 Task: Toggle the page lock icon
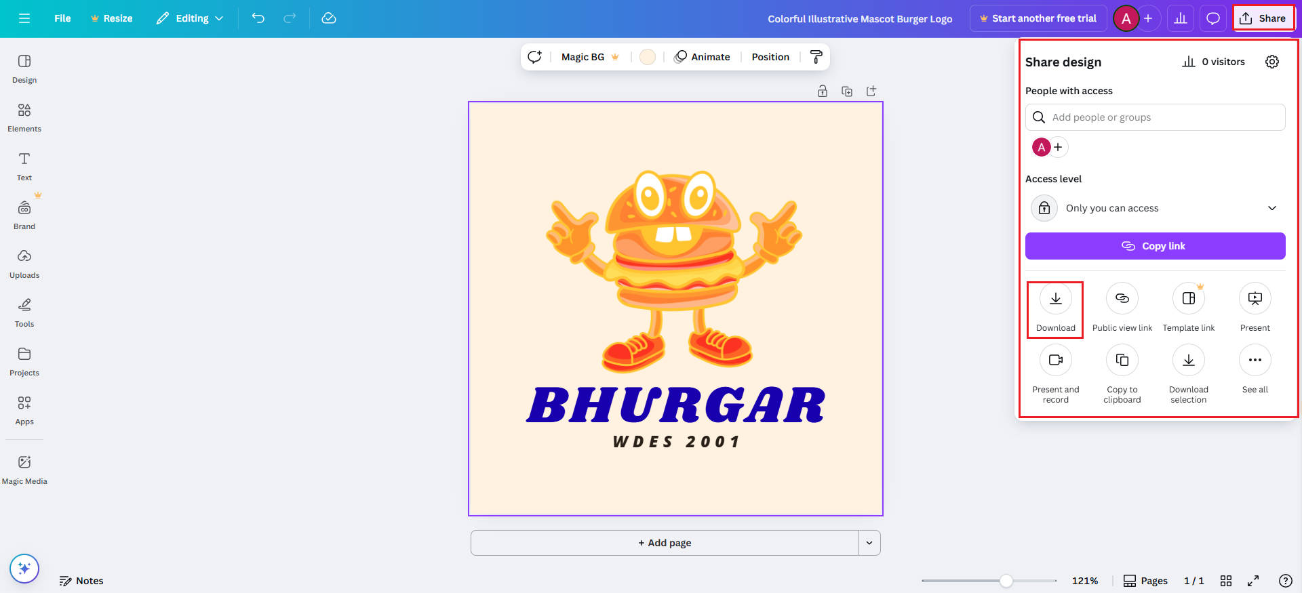(822, 91)
